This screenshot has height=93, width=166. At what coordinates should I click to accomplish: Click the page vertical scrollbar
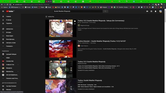(x=165, y=51)
